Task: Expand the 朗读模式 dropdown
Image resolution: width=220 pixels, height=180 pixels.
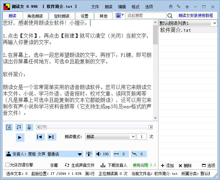Action: (133, 137)
